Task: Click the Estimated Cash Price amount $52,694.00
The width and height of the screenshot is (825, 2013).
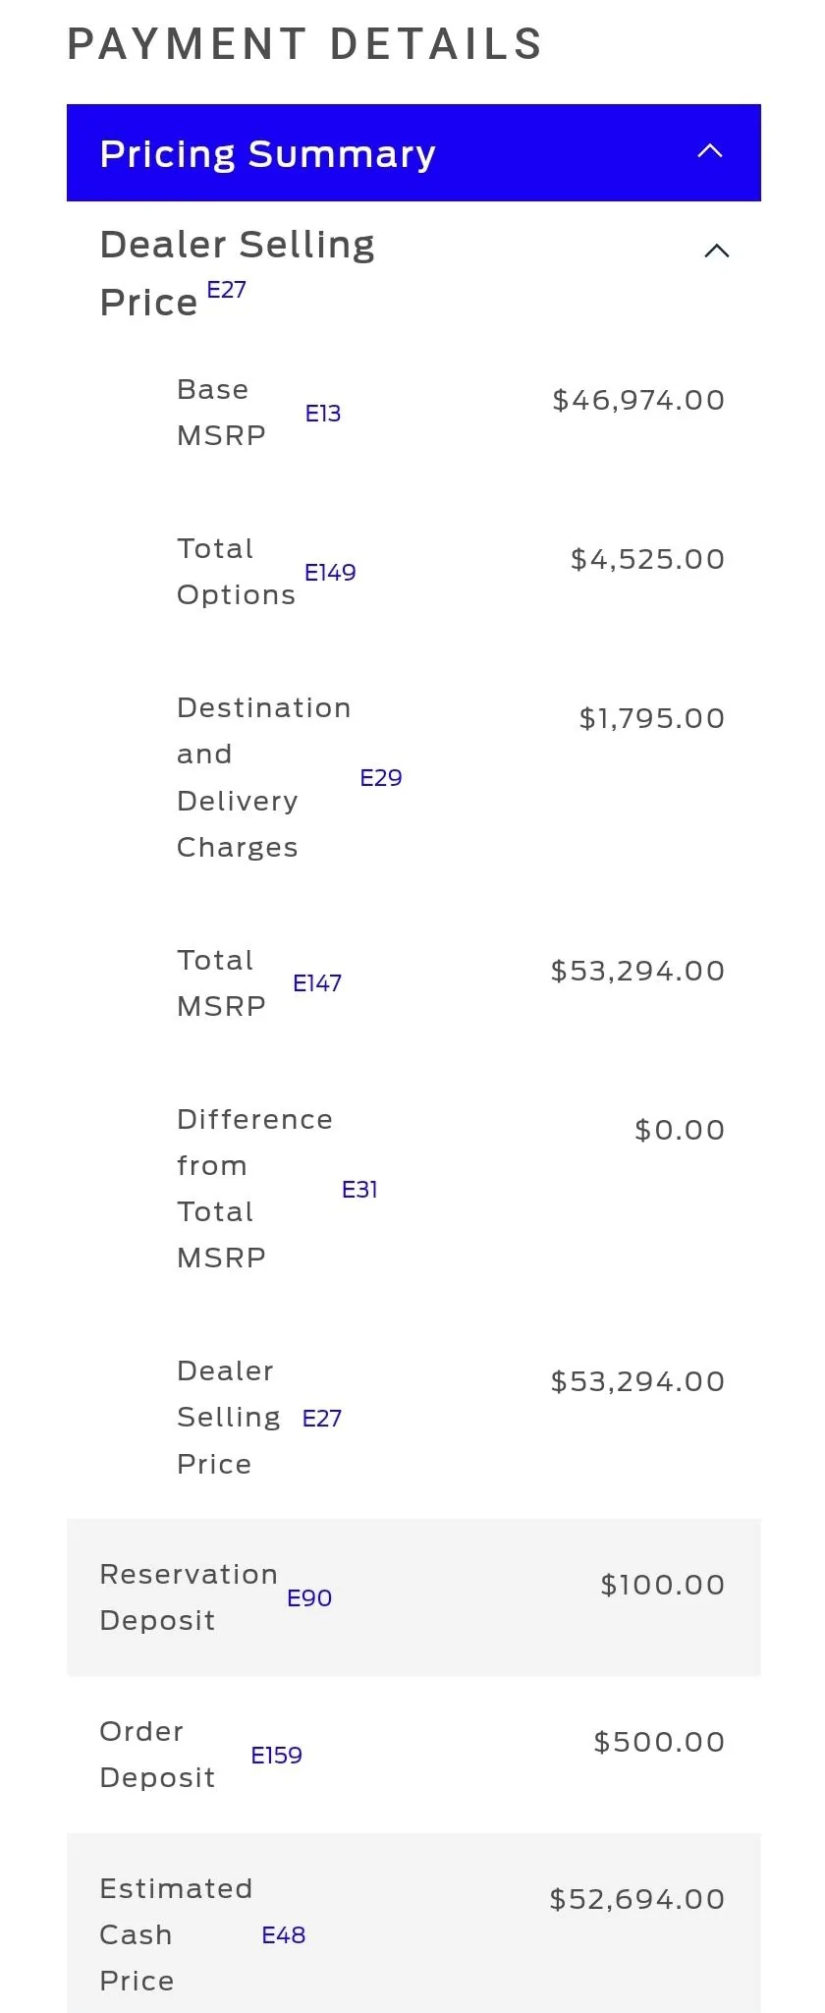Action: [637, 1899]
